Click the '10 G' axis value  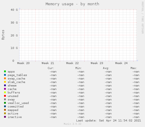coord(14,48)
